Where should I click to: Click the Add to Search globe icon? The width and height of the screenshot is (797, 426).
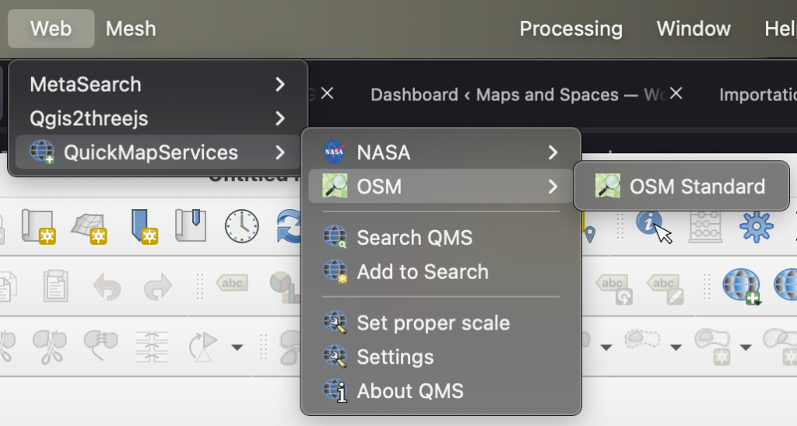pos(335,271)
